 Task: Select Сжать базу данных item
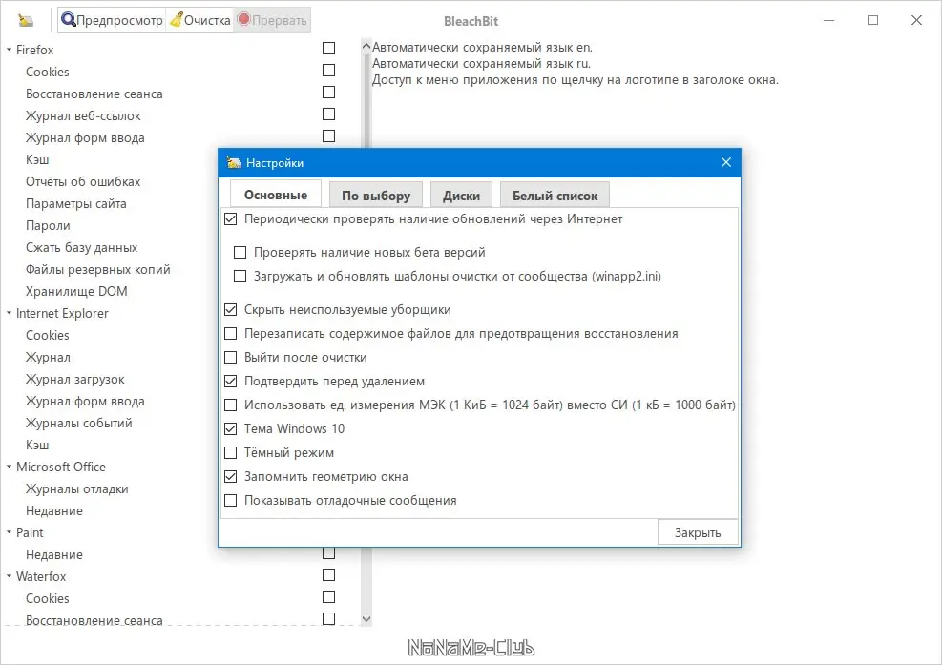click(81, 247)
